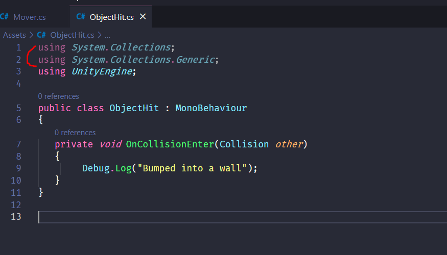Expand the breadcrumb ellipsis symbol list

pos(107,35)
